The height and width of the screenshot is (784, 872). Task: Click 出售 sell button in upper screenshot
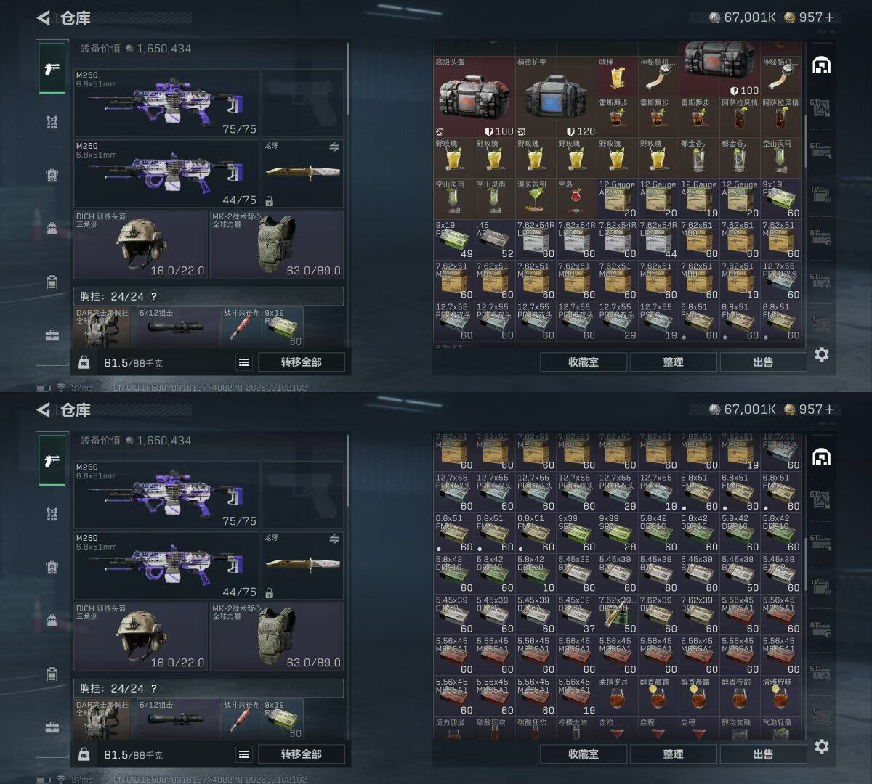pyautogui.click(x=763, y=362)
